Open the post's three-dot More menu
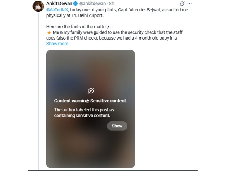Screen dimensions: 228x171 point(190,4)
